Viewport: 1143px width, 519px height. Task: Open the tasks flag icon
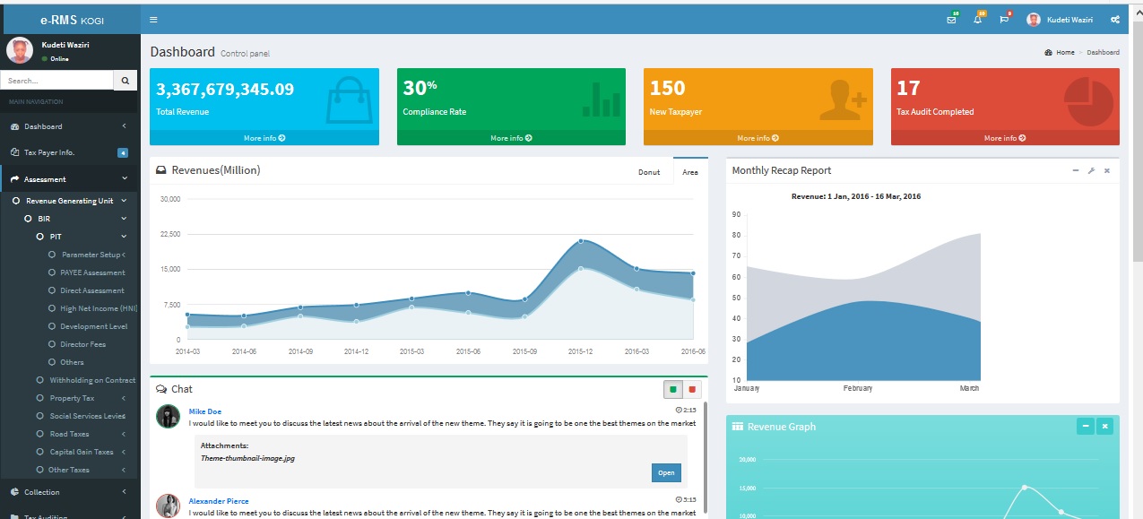pyautogui.click(x=1004, y=20)
